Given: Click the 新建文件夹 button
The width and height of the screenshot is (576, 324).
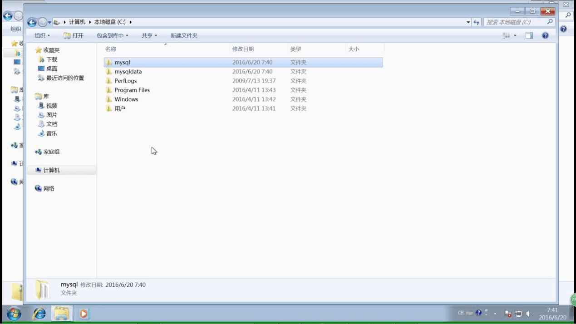Looking at the screenshot, I should point(184,35).
